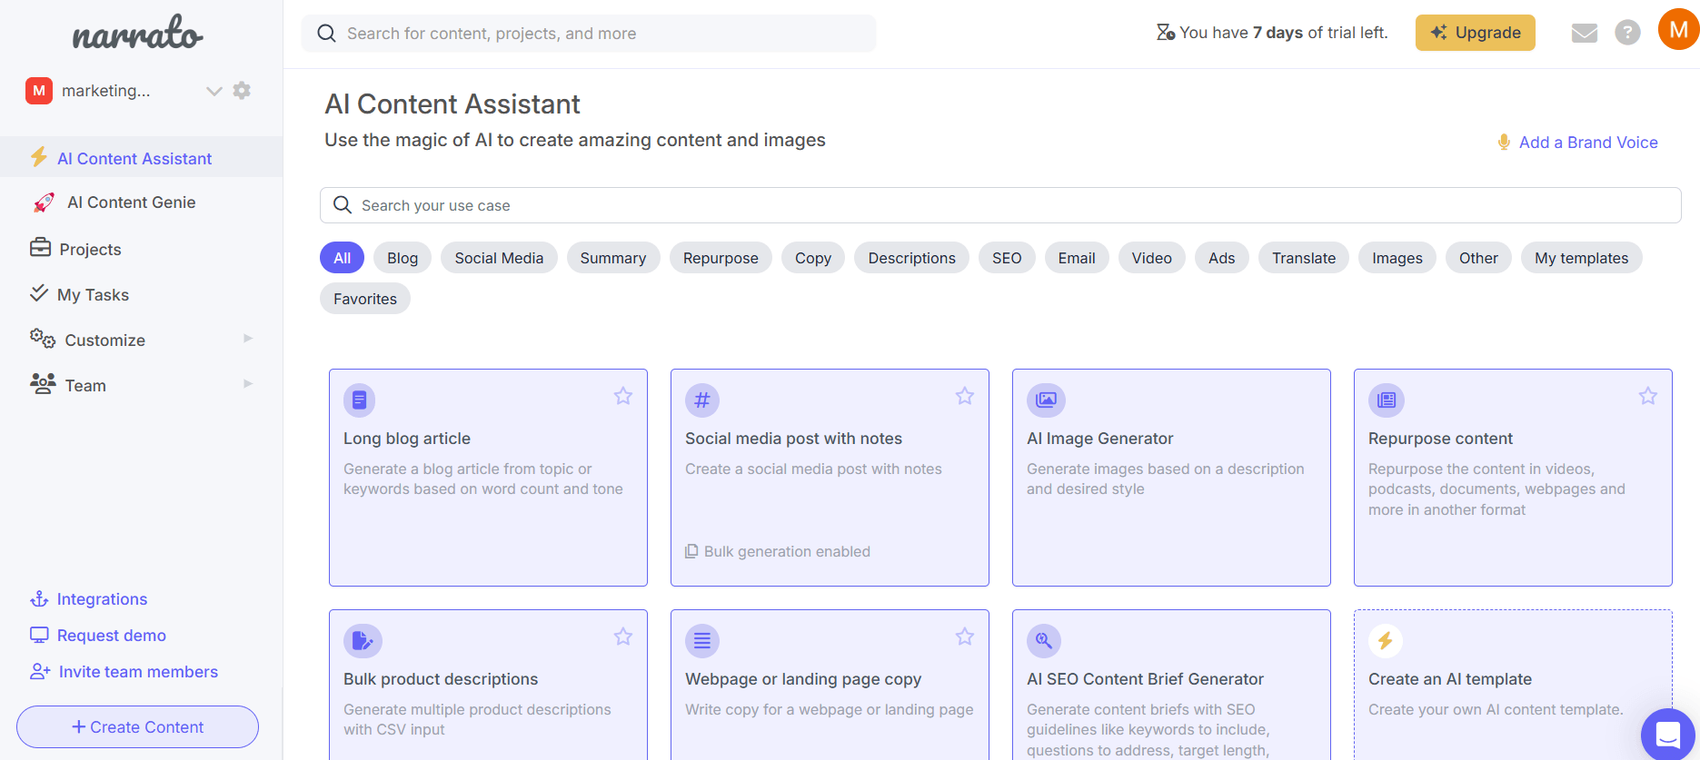Select the Social Media filter chip
The image size is (1700, 760).
[x=499, y=258]
